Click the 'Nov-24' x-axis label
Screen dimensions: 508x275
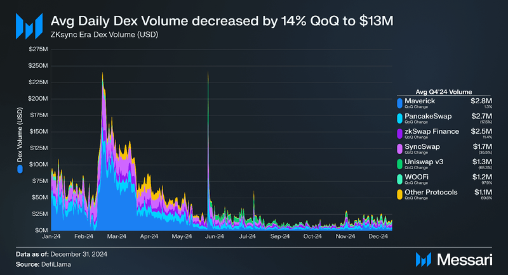click(x=345, y=236)
